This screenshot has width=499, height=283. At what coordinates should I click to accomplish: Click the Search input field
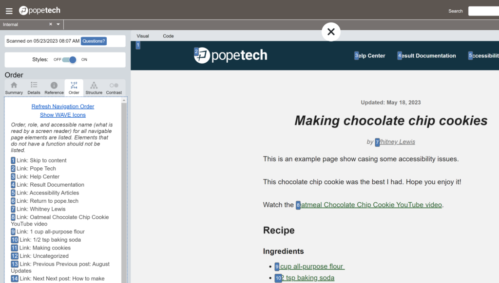pos(483,11)
